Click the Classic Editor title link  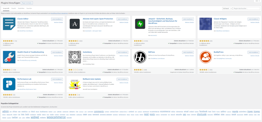(x=23, y=19)
